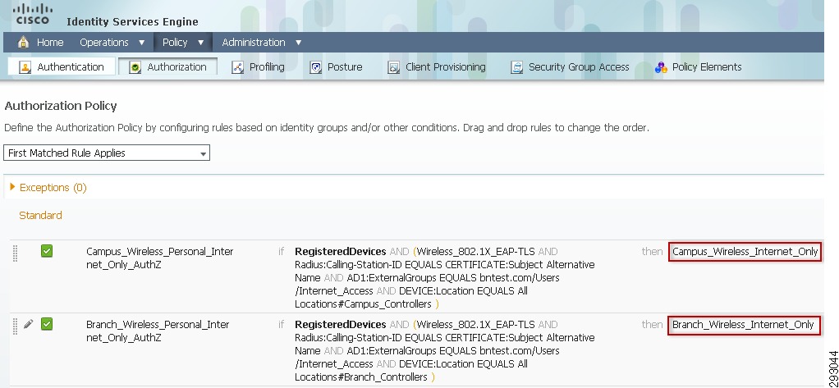Toggle the Campus_Wireless rule status checkbox
This screenshot has width=839, height=388.
[x=47, y=251]
